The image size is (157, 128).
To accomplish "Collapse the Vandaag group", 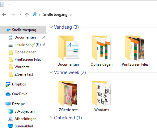I will coord(51,27).
